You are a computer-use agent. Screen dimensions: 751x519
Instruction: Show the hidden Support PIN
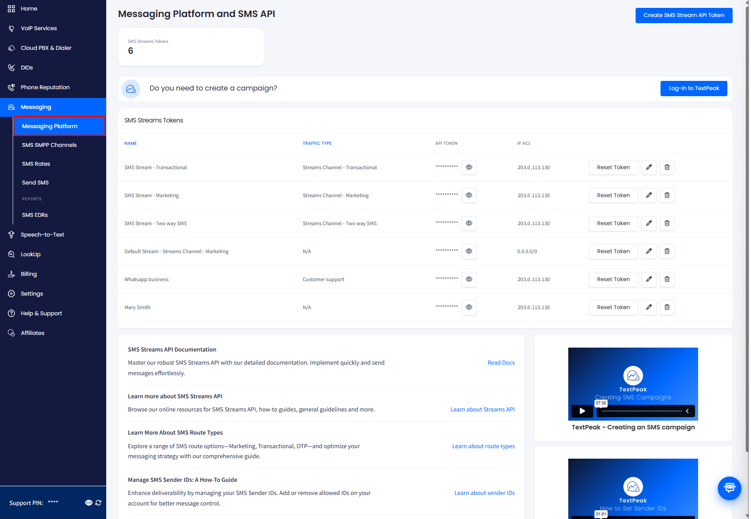click(88, 503)
